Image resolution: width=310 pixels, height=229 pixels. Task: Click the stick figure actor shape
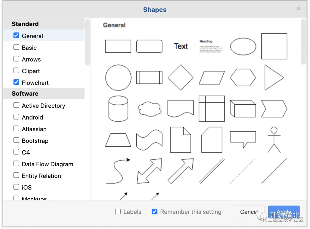(274, 140)
